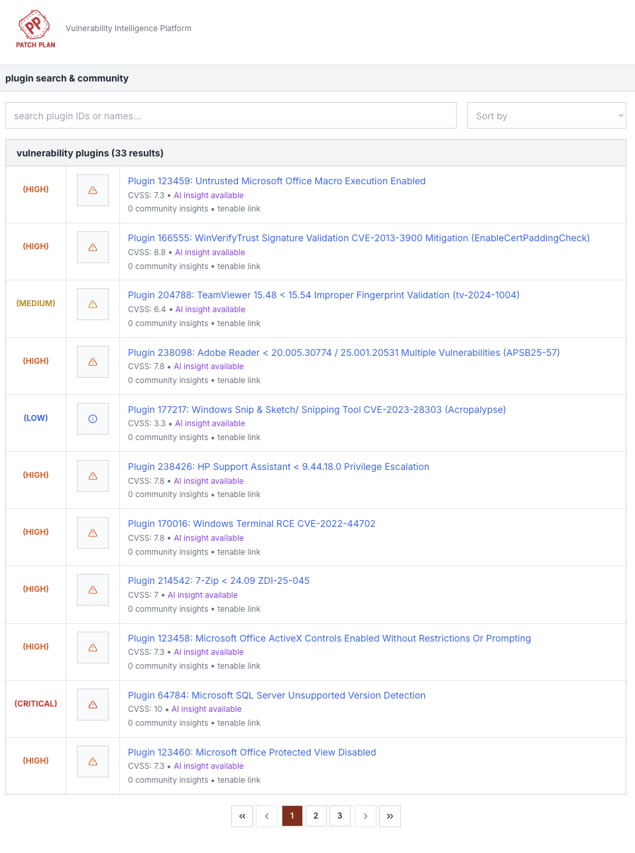The image size is (635, 853).
Task: Click 'CVSS: 10' score in SQL Server row
Action: click(x=145, y=709)
